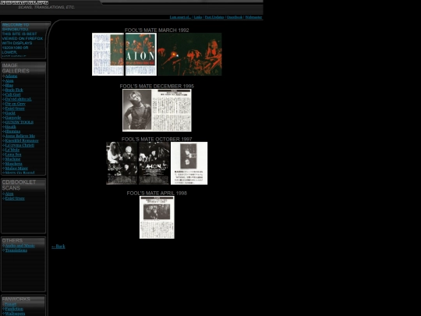Open the La'cryma Christi gallery link
The image size is (421, 316).
point(19,145)
